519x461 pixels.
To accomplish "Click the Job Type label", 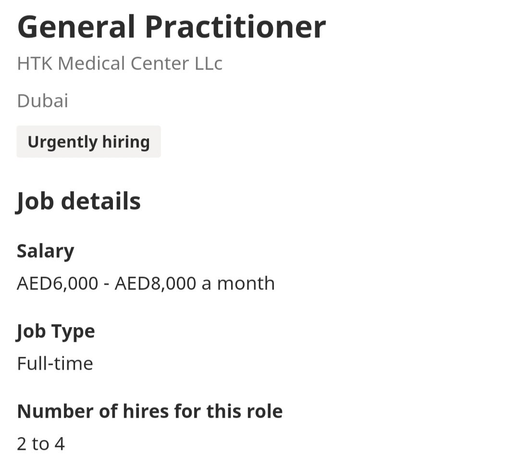I will pos(56,331).
